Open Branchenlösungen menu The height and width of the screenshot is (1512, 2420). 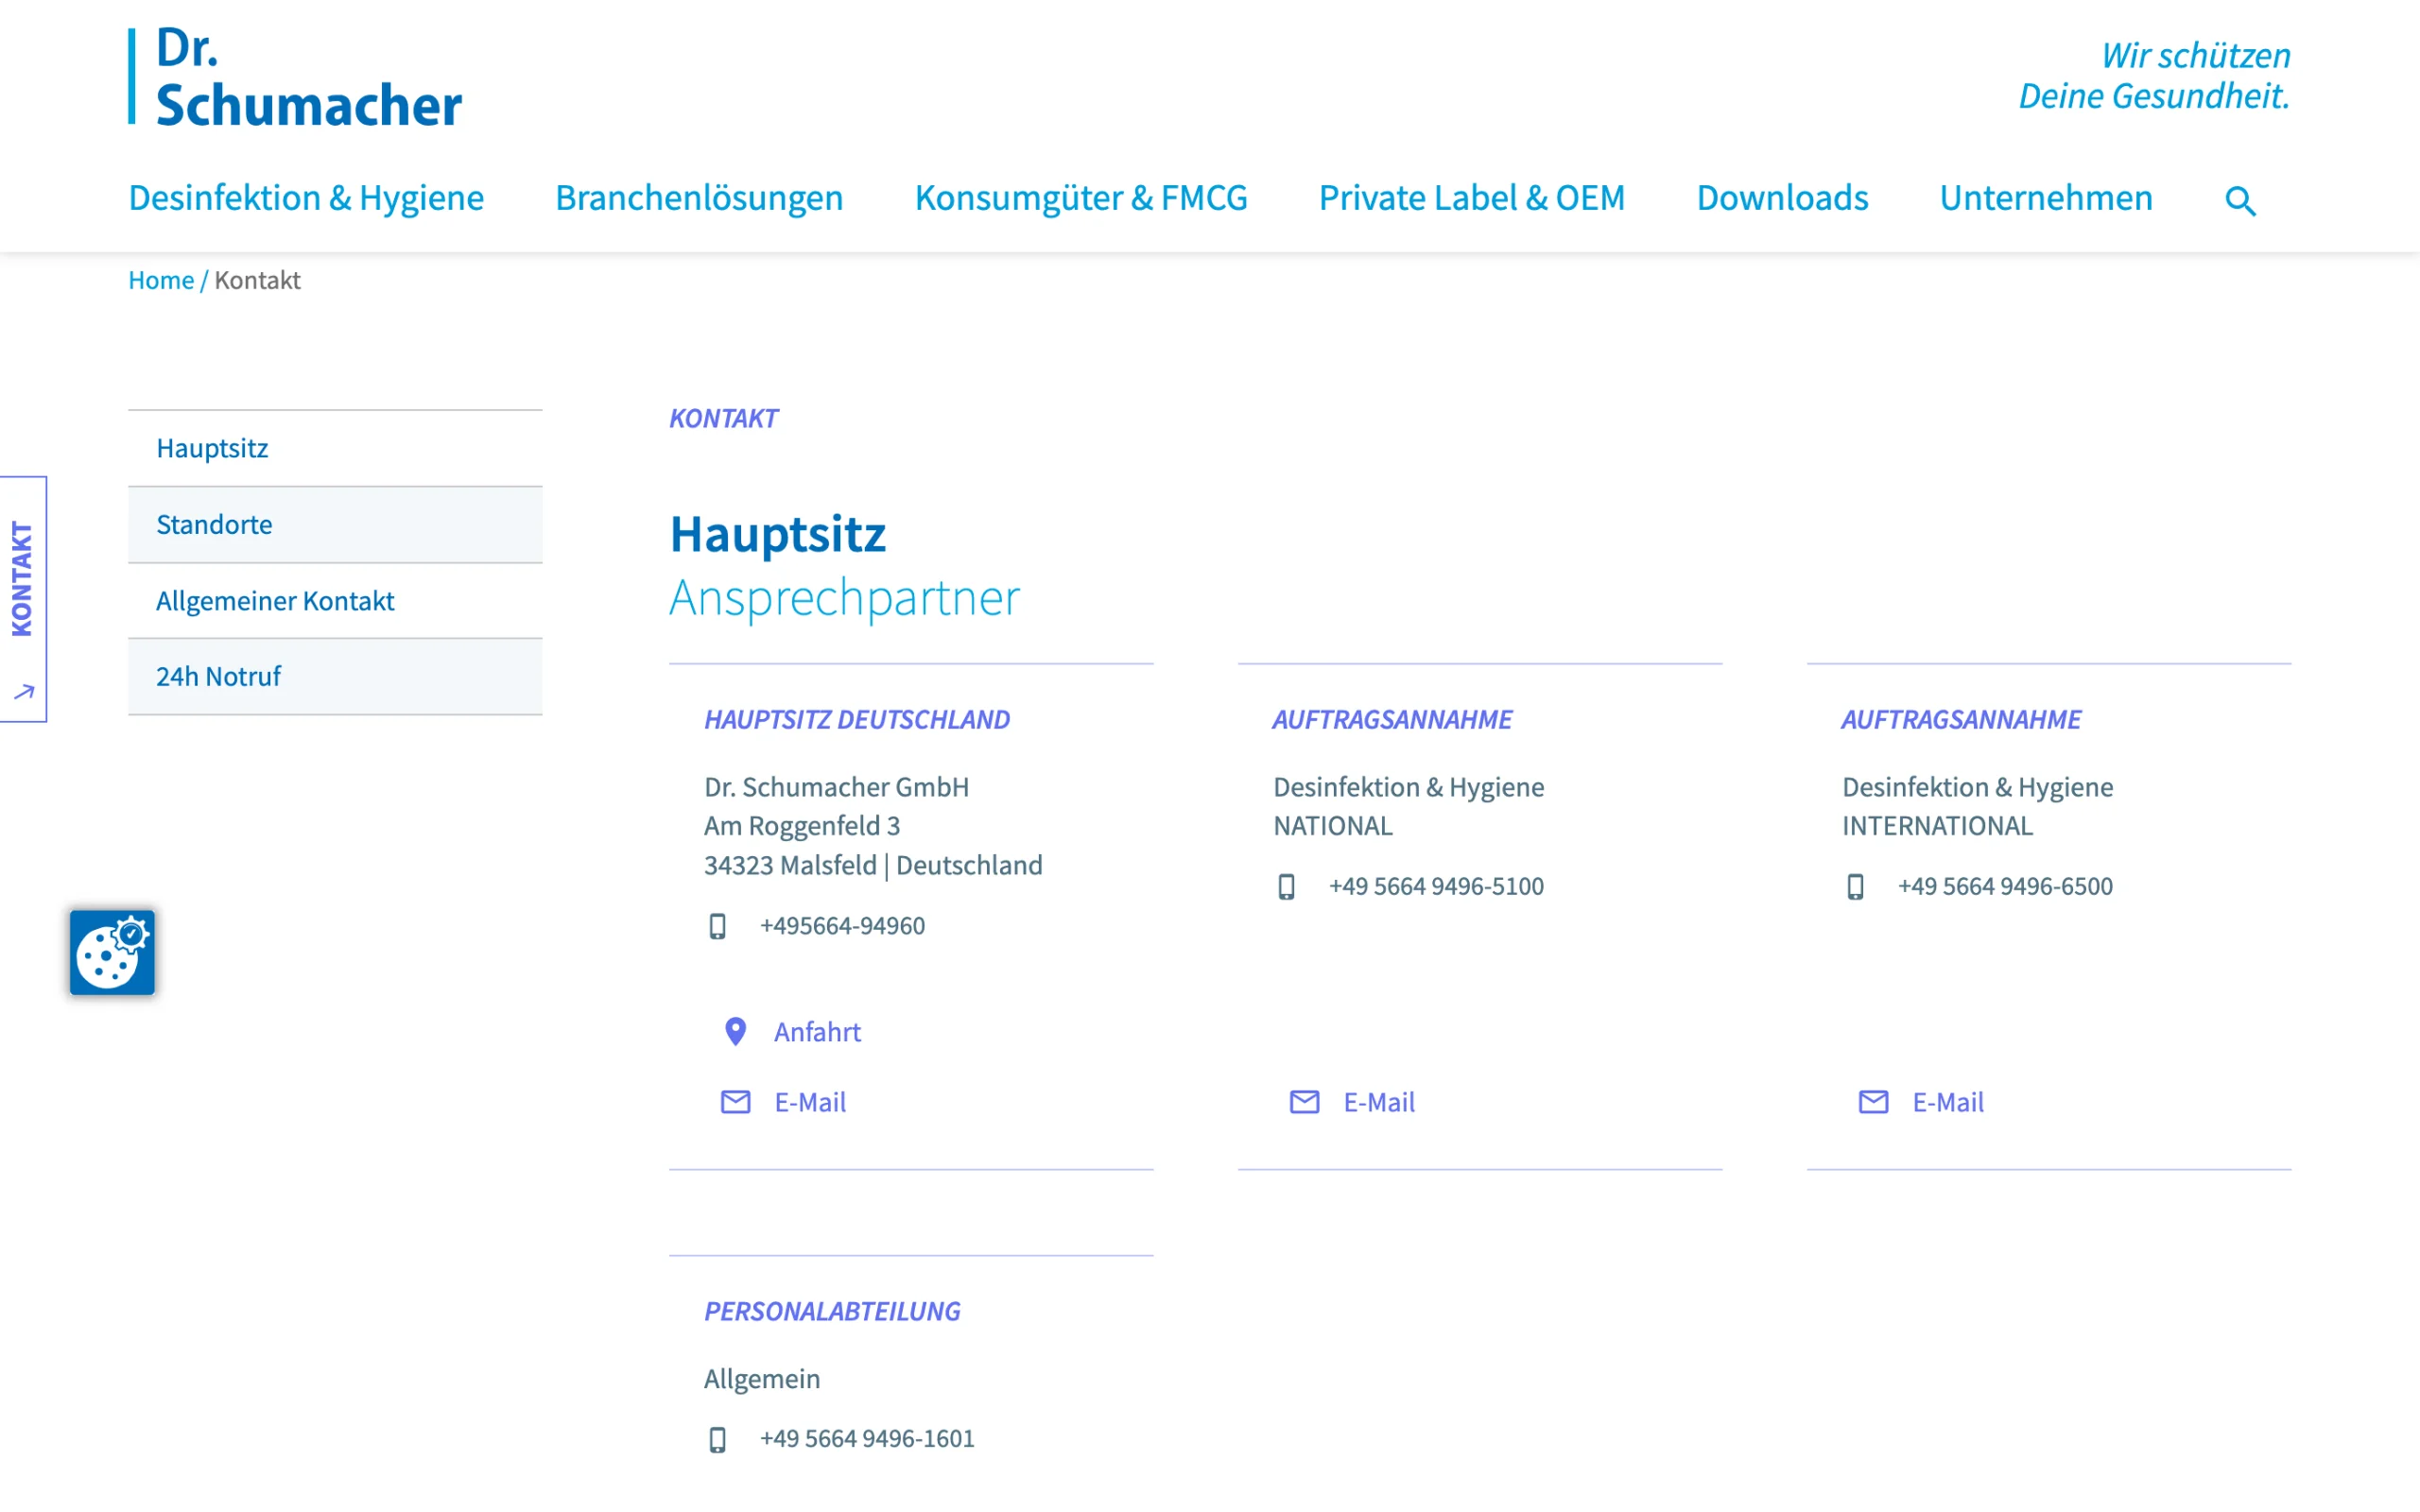(x=699, y=198)
